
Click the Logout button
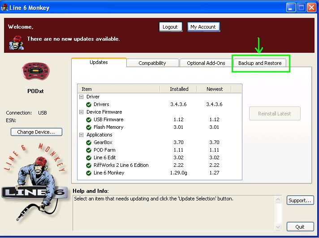pyautogui.click(x=170, y=27)
